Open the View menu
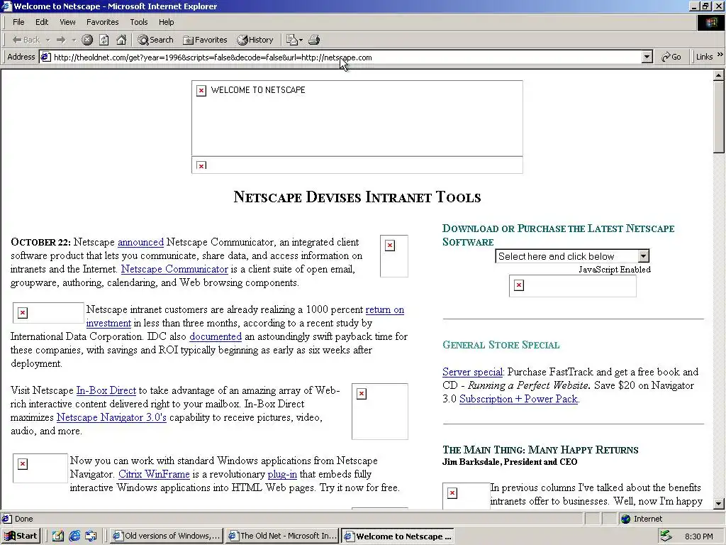 click(x=67, y=22)
